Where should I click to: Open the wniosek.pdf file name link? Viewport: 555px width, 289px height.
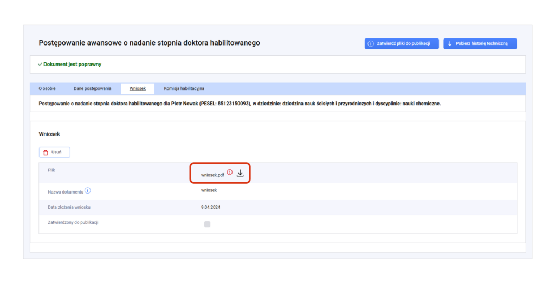pos(212,175)
